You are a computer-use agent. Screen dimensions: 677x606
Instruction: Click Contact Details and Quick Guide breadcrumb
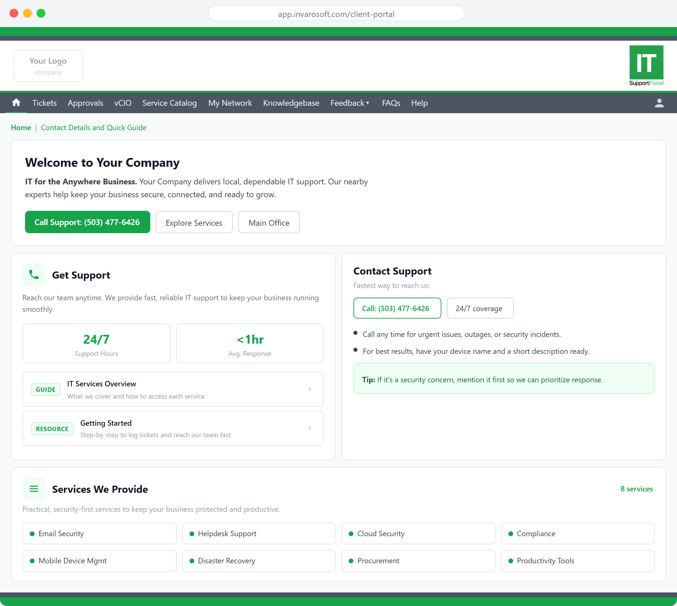coord(94,127)
